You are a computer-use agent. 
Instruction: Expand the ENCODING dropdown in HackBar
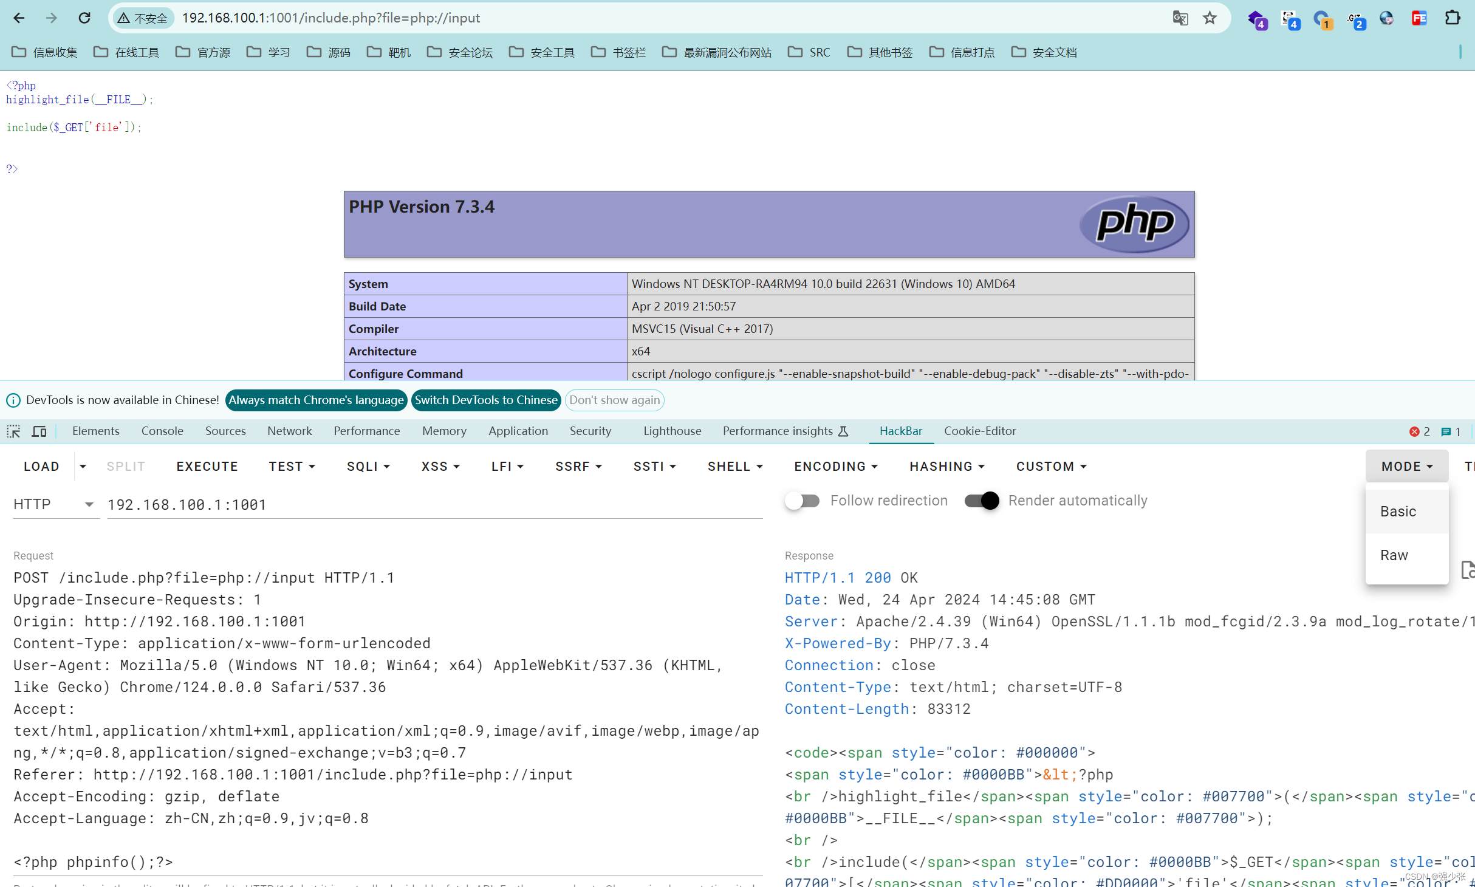836,466
